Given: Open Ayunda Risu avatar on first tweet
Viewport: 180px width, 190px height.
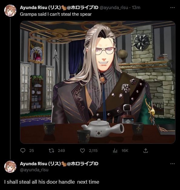Looking at the screenshot, I should (10, 11).
